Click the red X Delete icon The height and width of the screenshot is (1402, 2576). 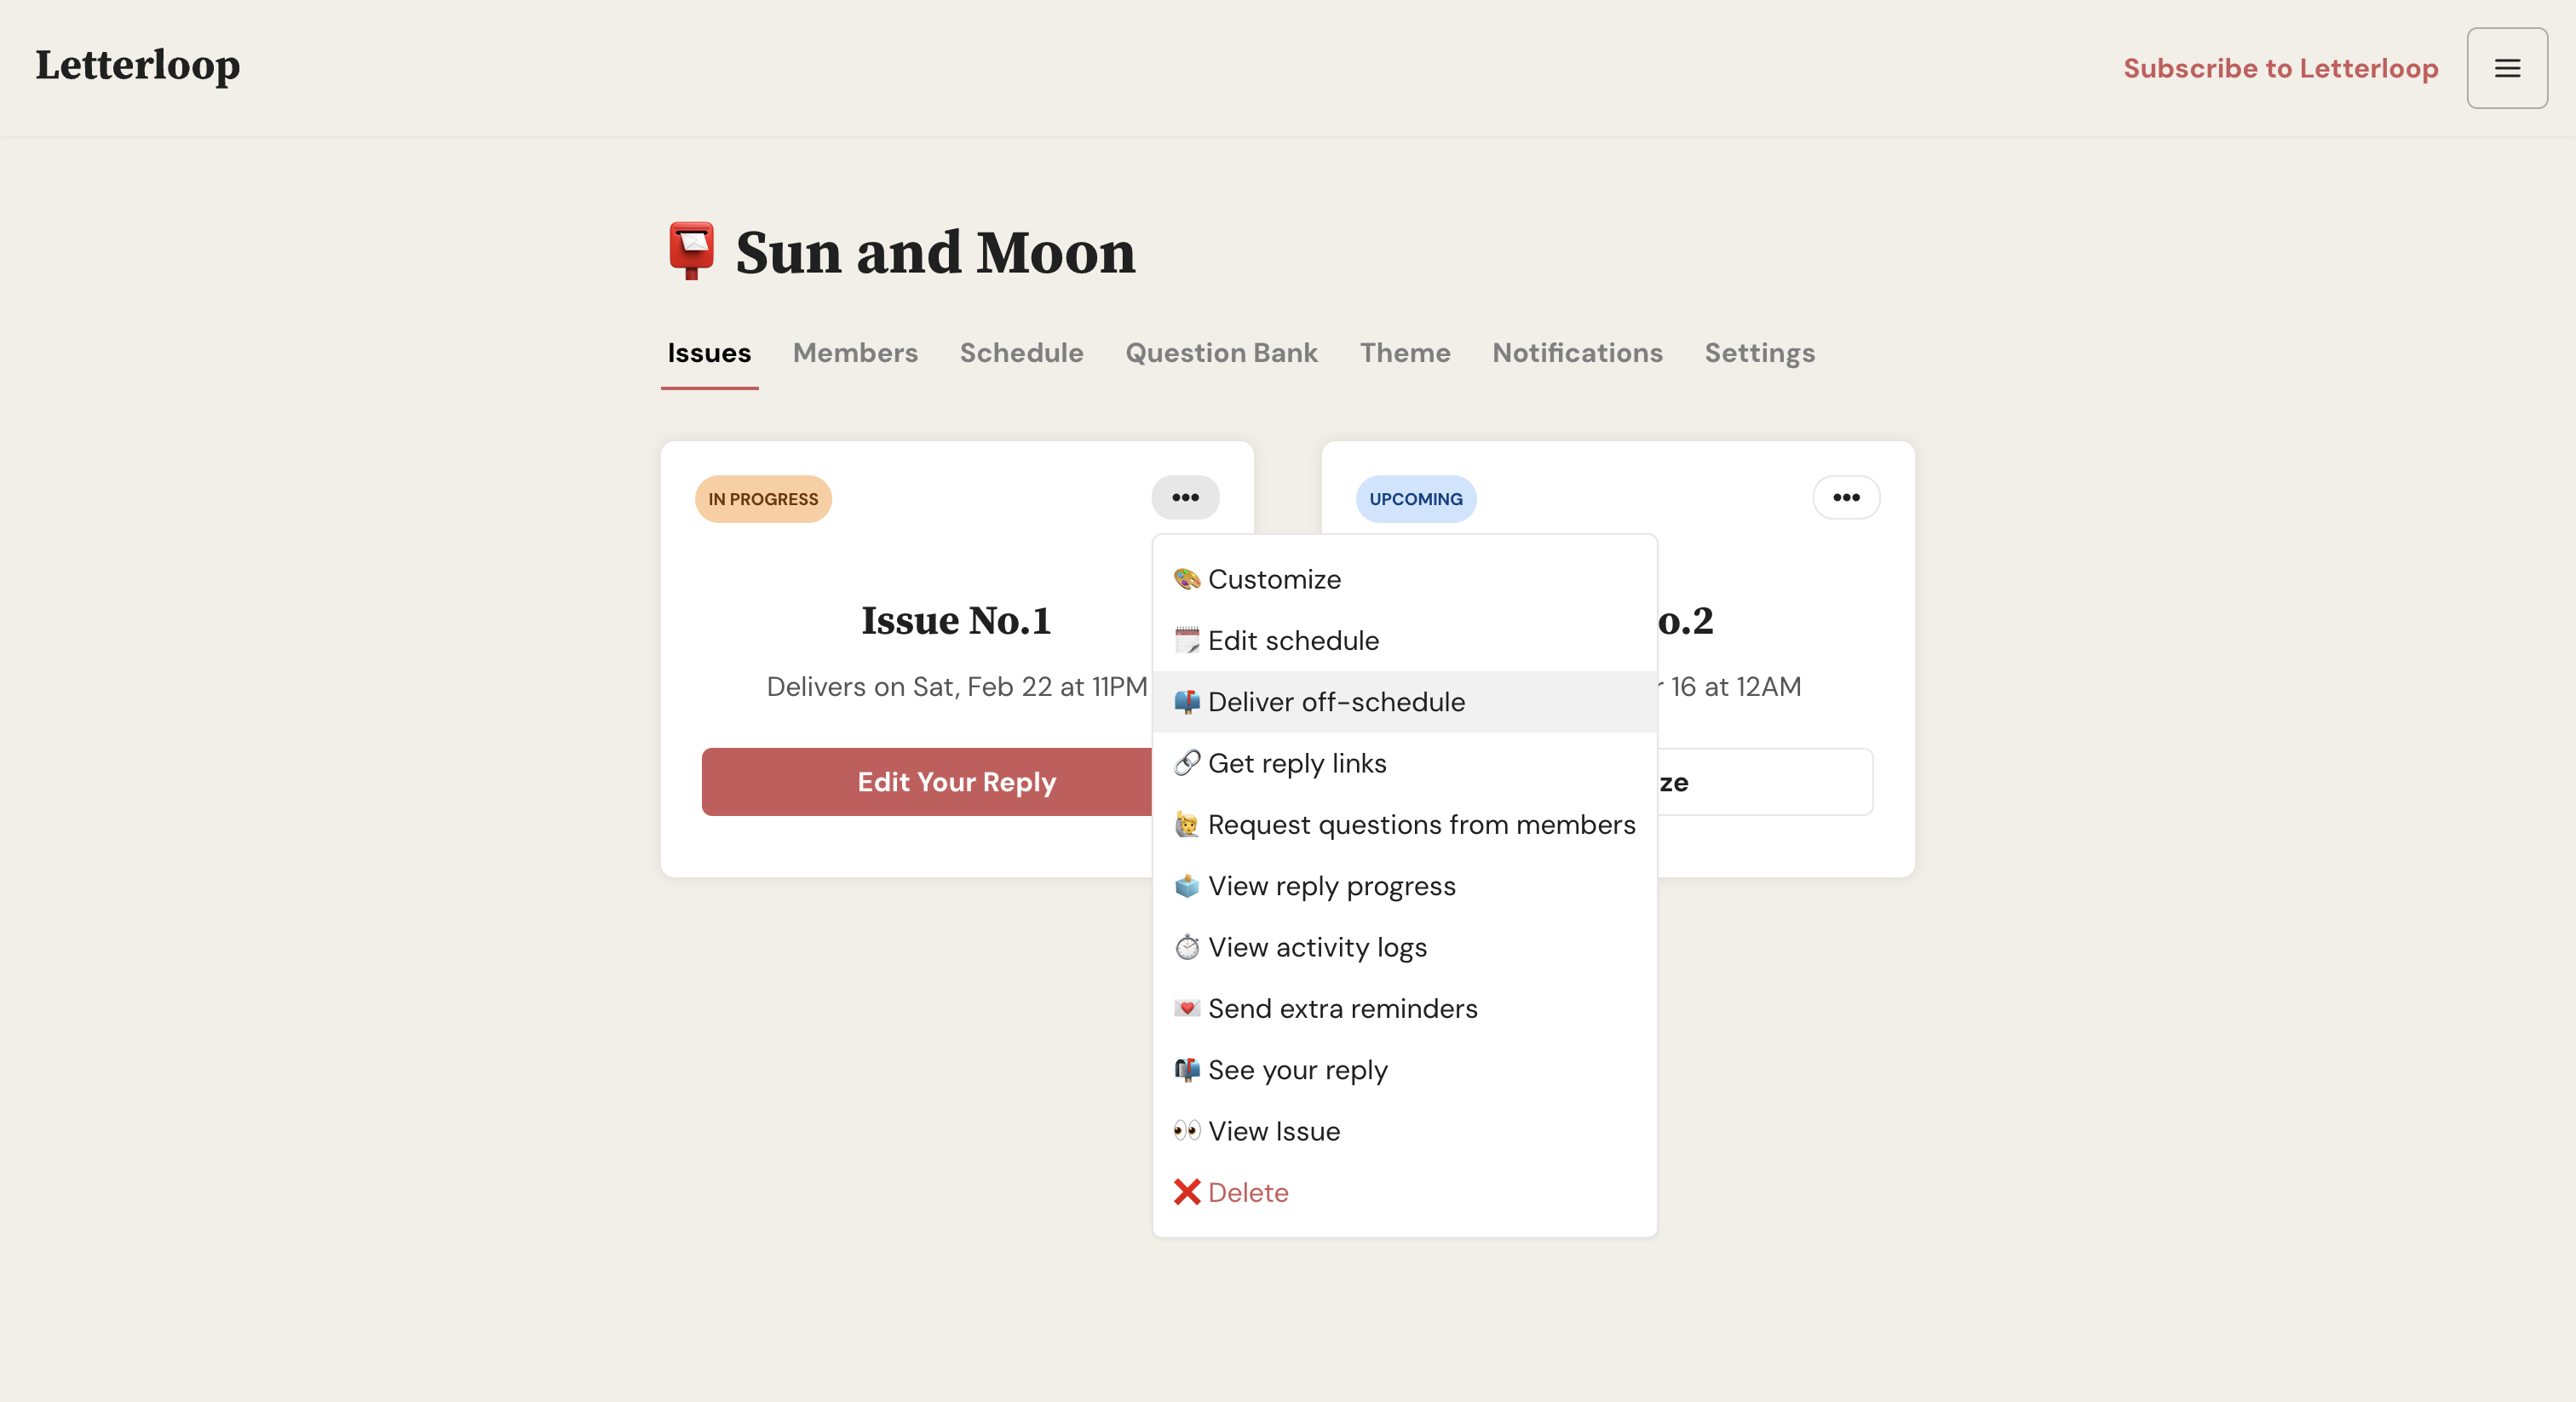1186,1192
